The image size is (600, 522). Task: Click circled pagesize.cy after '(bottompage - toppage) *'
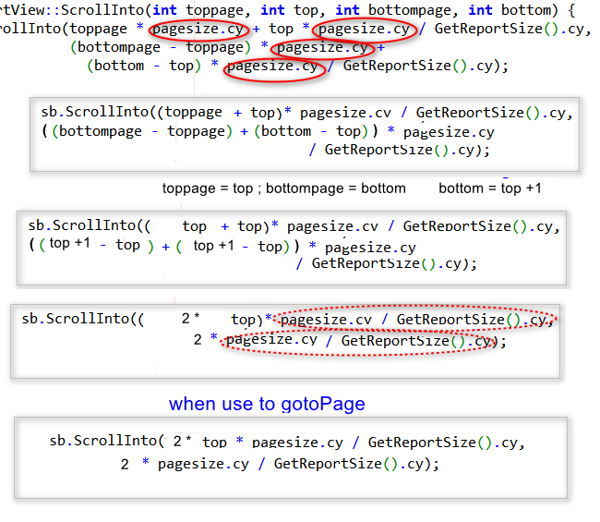tap(322, 47)
